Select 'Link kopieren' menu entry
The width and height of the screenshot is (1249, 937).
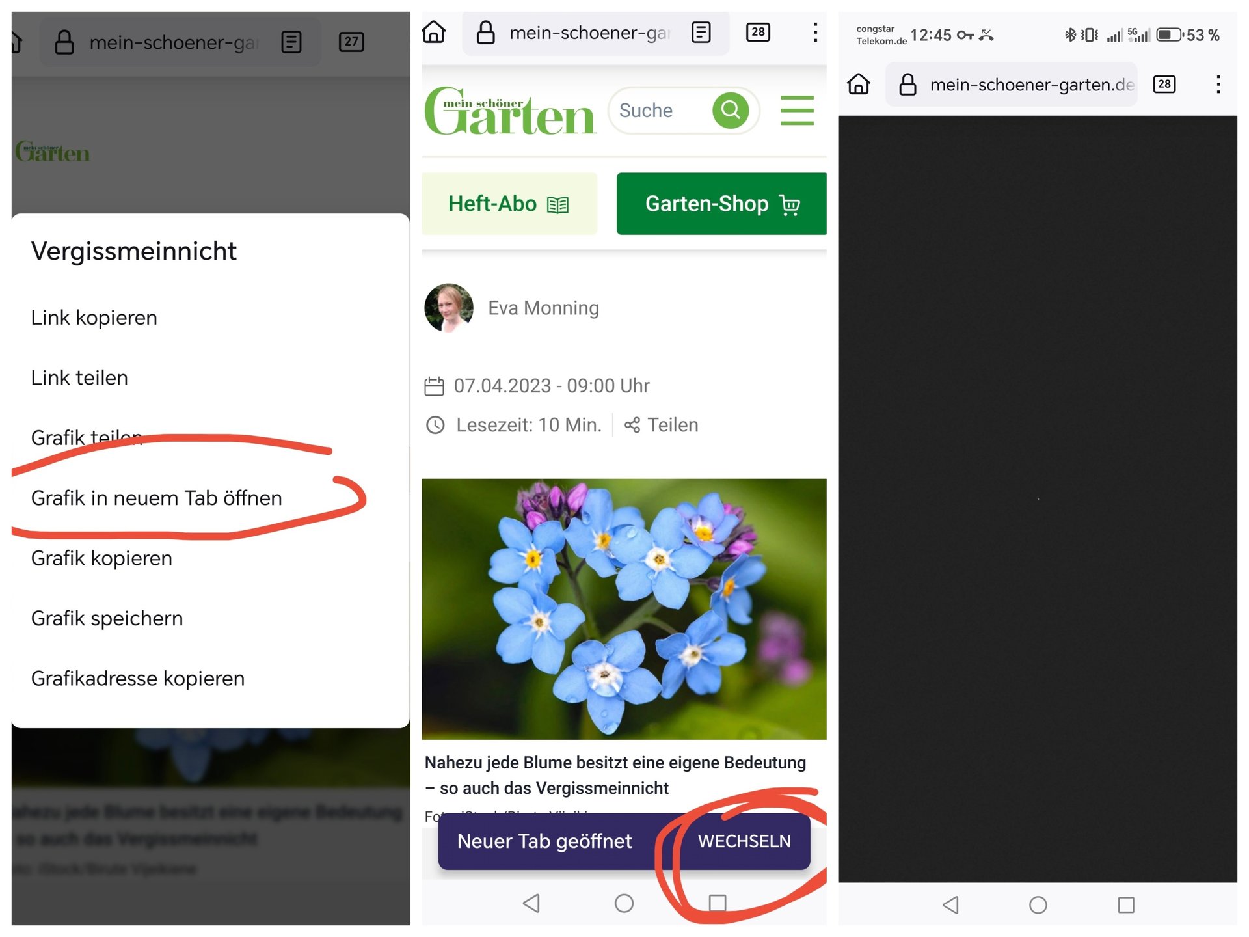94,318
